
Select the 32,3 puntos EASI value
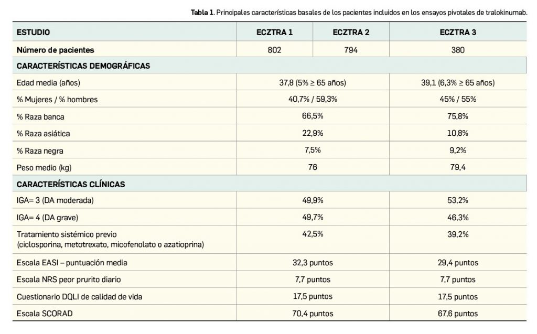click(x=313, y=263)
